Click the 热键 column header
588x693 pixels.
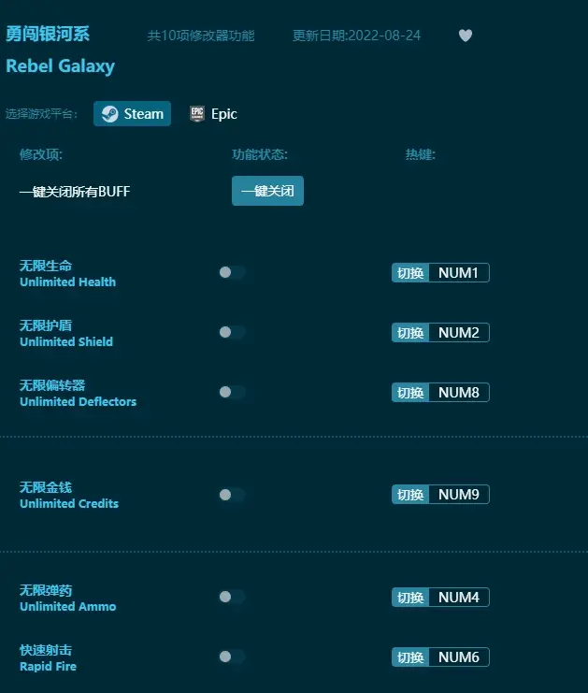point(421,154)
